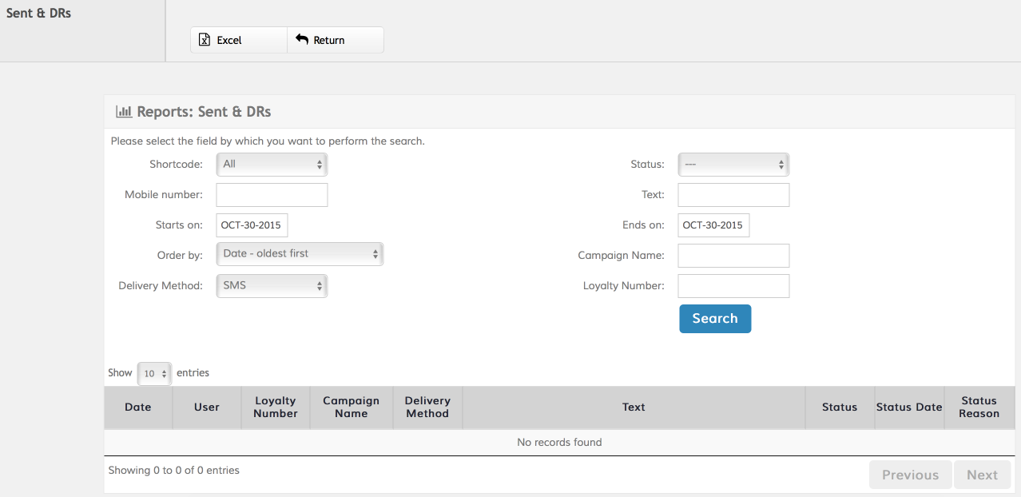Change the Show entries count selector
1021x497 pixels.
click(x=154, y=373)
